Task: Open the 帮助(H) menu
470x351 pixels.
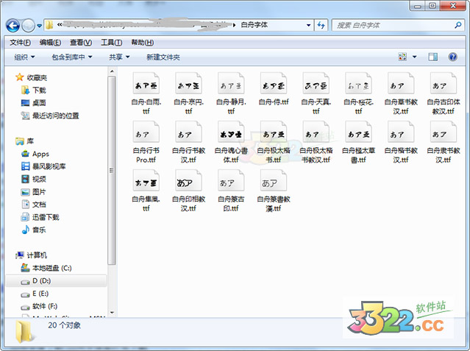Action: (143, 43)
